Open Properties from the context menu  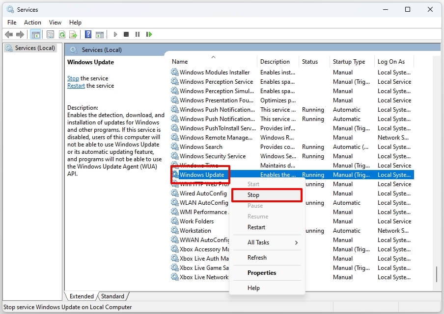pyautogui.click(x=267, y=273)
